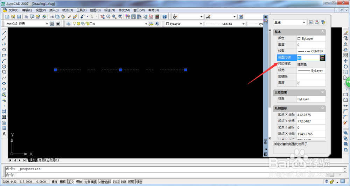The height and width of the screenshot is (186, 350).
Task: Click the 线型比例 input field showing 10
Action: [308, 58]
